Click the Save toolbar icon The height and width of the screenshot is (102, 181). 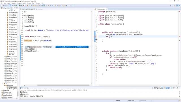tap(5, 5)
